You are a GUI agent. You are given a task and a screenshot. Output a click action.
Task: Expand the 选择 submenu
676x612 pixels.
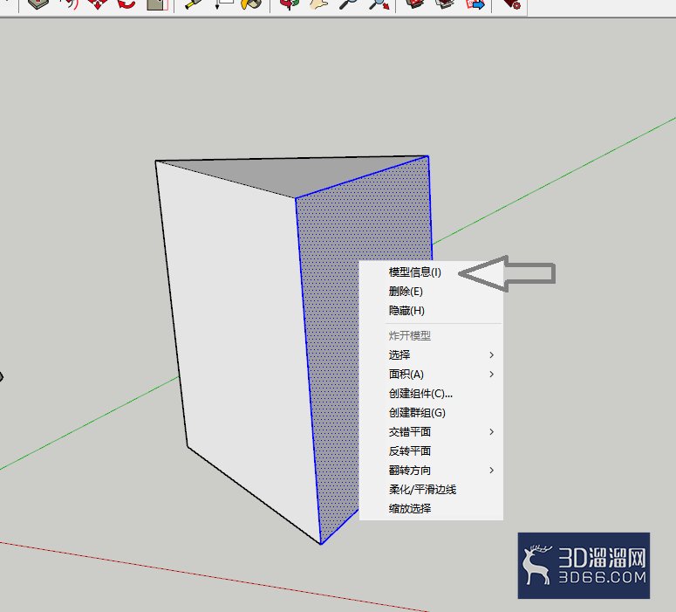[x=431, y=354]
